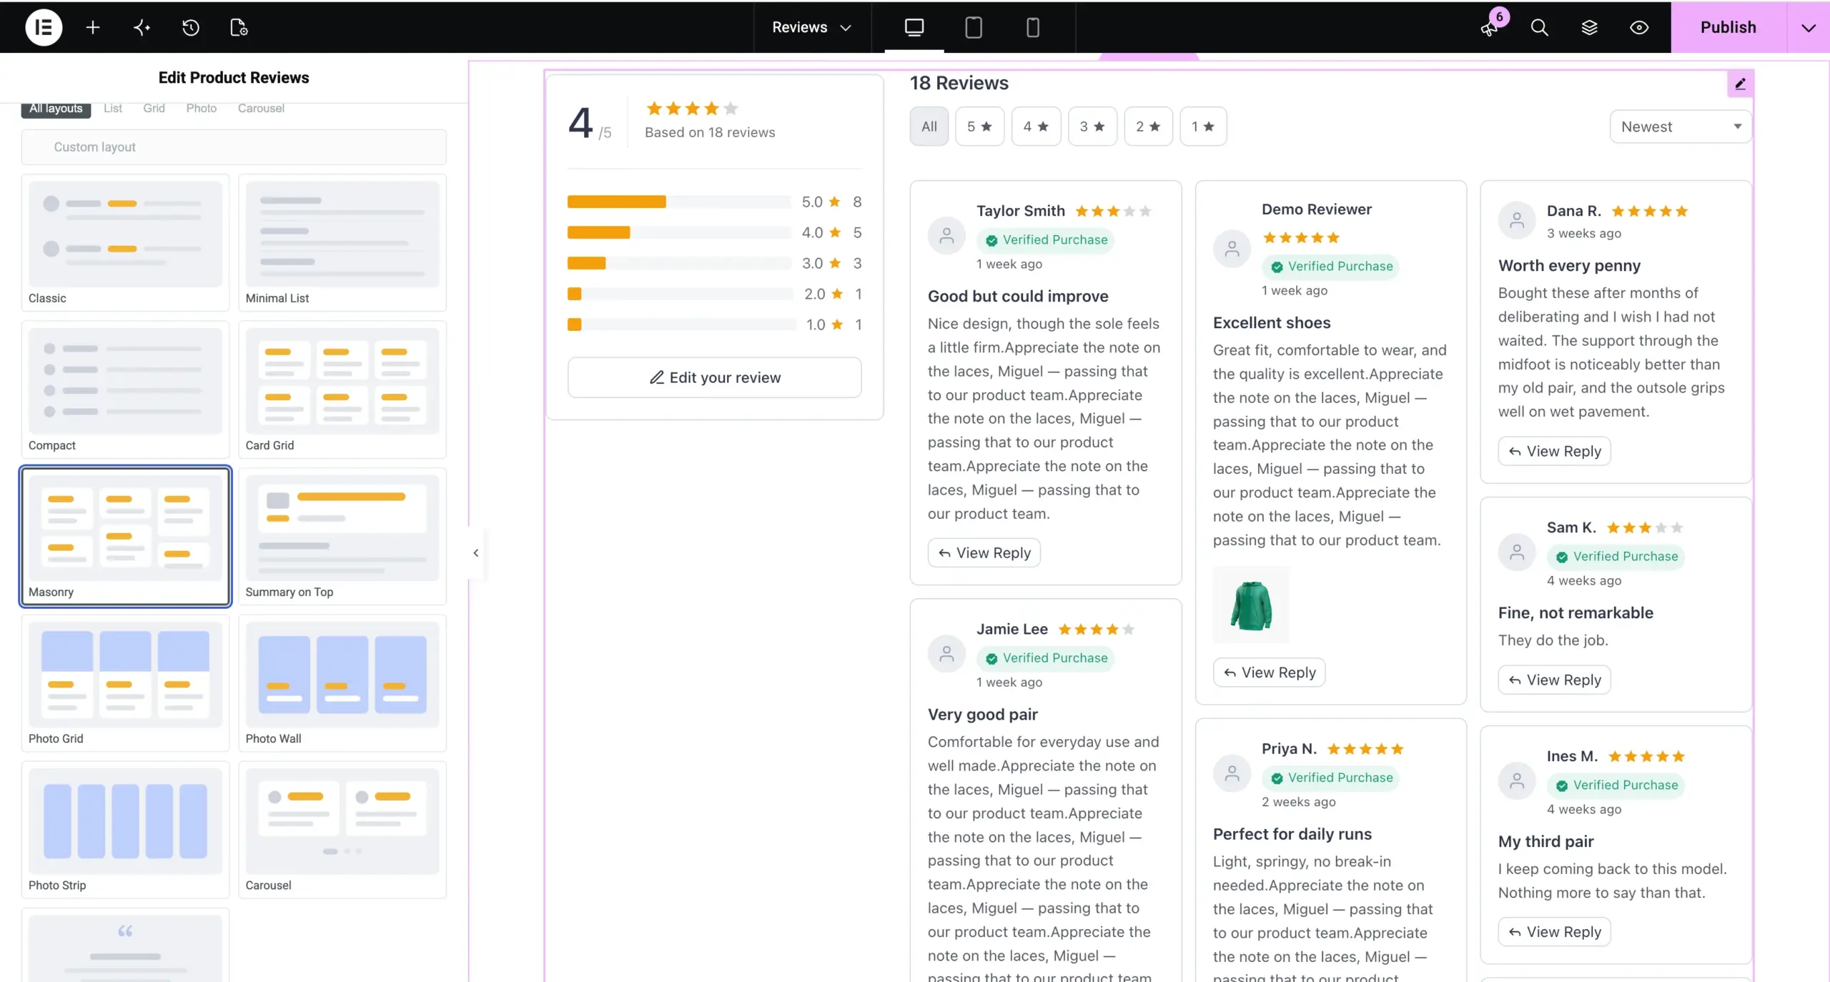Choose the Photo Wall layout thumbnail

(342, 683)
